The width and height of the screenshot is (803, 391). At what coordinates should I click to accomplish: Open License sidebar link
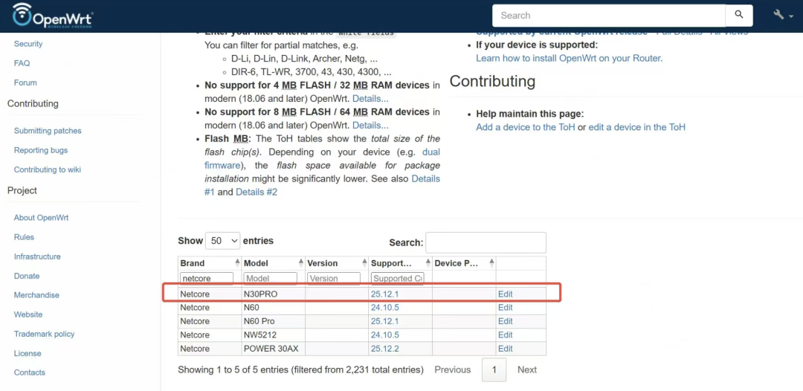(28, 354)
